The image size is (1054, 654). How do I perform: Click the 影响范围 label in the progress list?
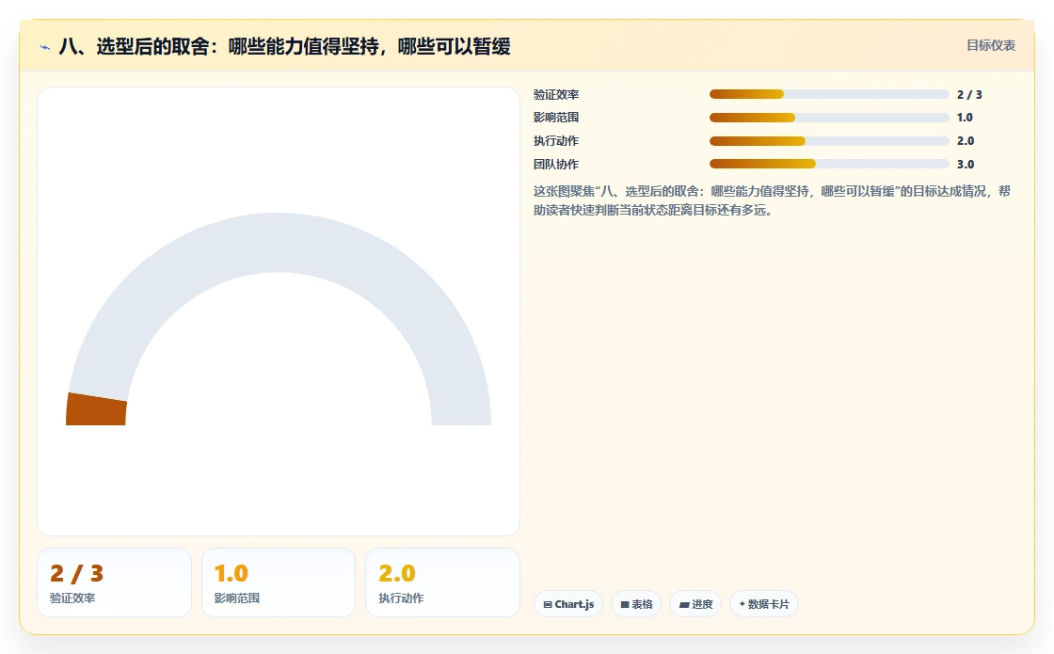click(x=556, y=118)
